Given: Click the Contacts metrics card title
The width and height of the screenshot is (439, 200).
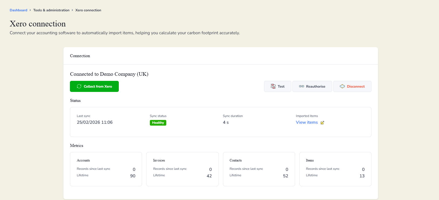Looking at the screenshot, I should 236,160.
